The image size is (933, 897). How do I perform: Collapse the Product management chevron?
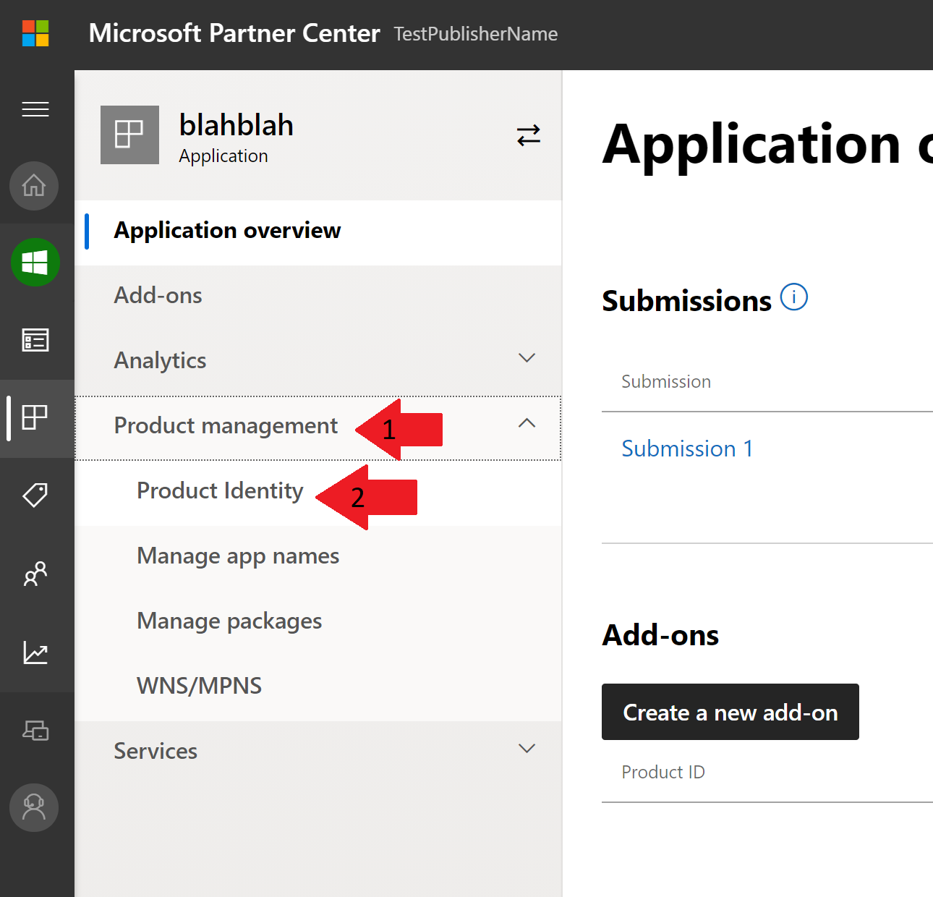pos(527,423)
